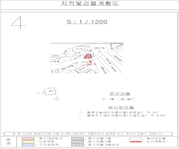Click the disclaimer notice box text
This screenshot has height=149, width=179.
[x=88, y=134]
